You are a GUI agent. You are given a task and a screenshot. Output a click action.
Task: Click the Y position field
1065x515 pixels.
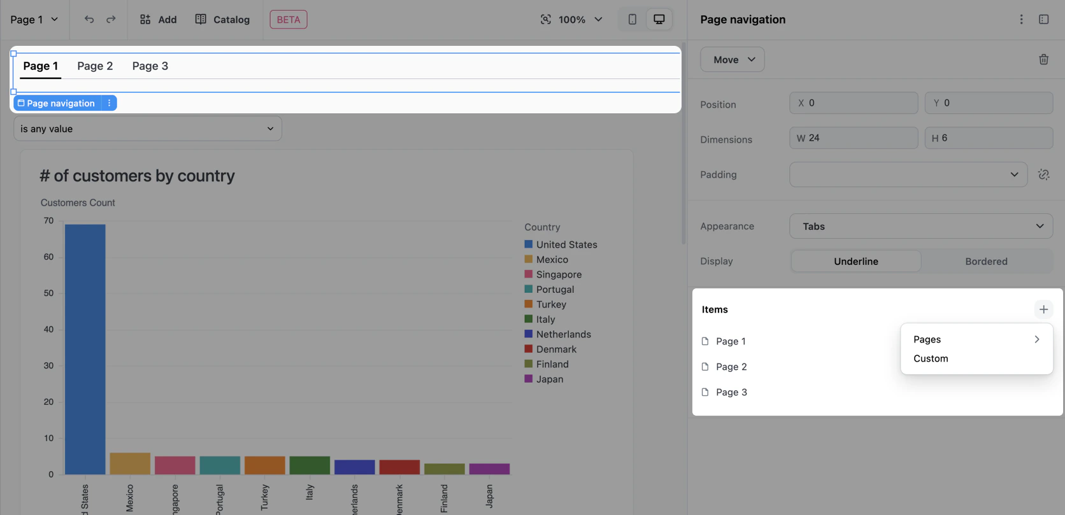pyautogui.click(x=989, y=102)
